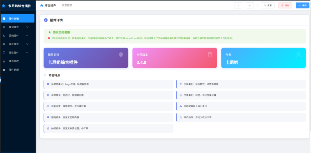
Task: Click the home icon in the breadcrumb
Action: tap(42, 5)
